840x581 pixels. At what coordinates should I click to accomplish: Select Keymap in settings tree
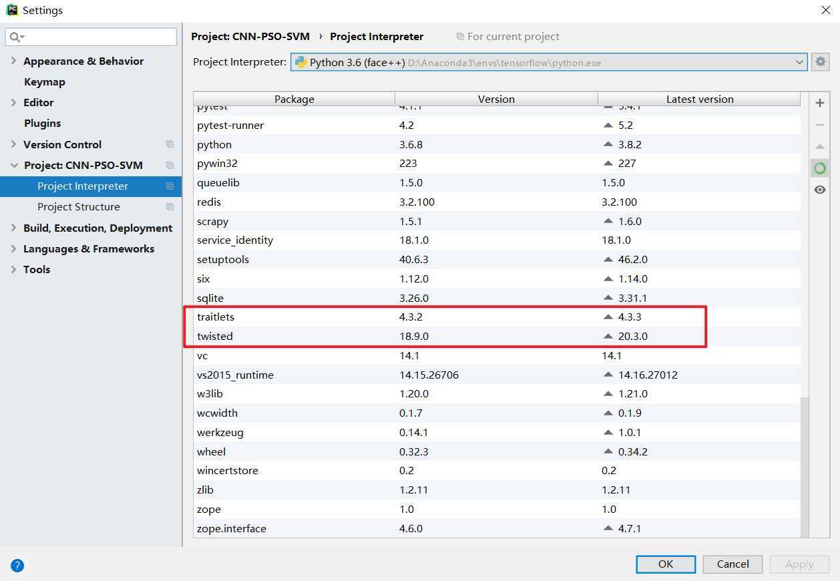[x=45, y=81]
